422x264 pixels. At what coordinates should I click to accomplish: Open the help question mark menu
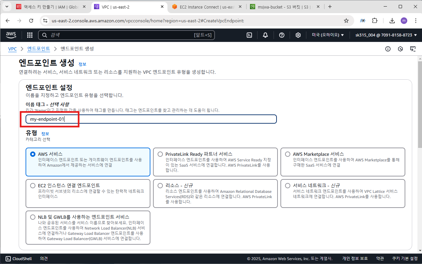pyautogui.click(x=282, y=35)
